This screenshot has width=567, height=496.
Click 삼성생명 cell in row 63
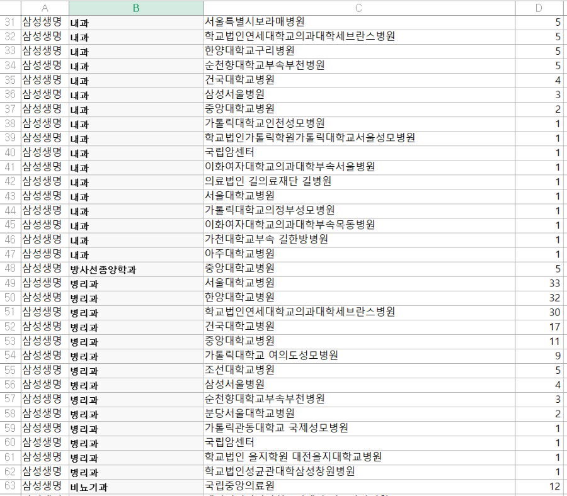45,487
